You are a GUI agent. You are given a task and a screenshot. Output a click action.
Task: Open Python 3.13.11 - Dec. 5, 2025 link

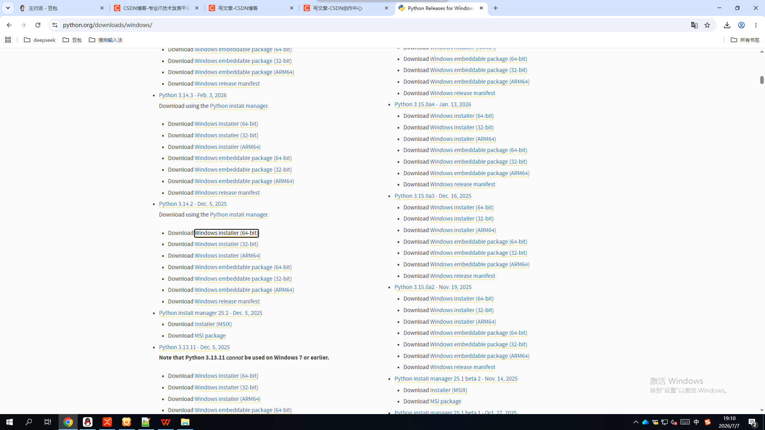194,347
